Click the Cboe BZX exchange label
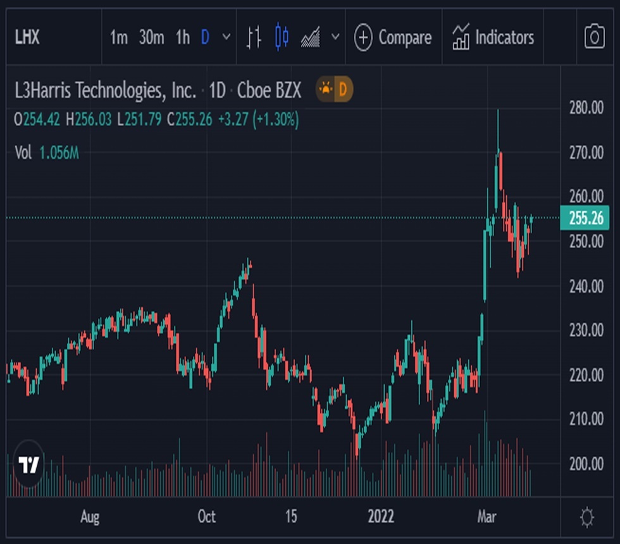Screen dimensions: 620x544 pos(269,90)
